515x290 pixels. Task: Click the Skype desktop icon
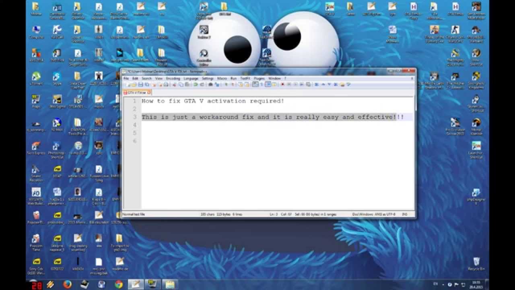pyautogui.click(x=57, y=79)
